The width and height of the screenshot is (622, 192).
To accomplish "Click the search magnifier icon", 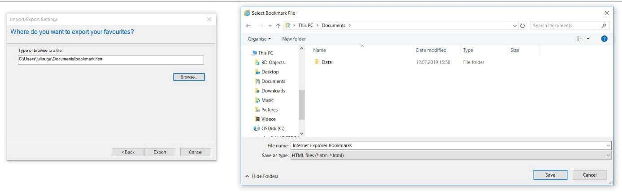I will click(604, 26).
